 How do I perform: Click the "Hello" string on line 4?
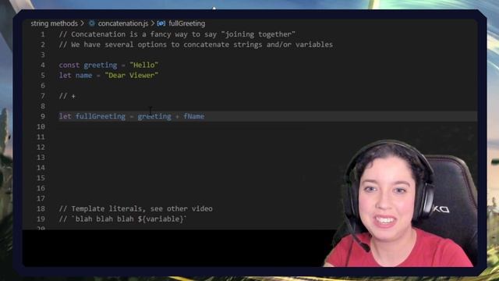(x=143, y=65)
